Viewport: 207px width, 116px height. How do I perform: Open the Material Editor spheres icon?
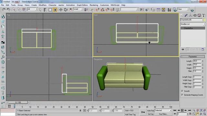(169, 10)
